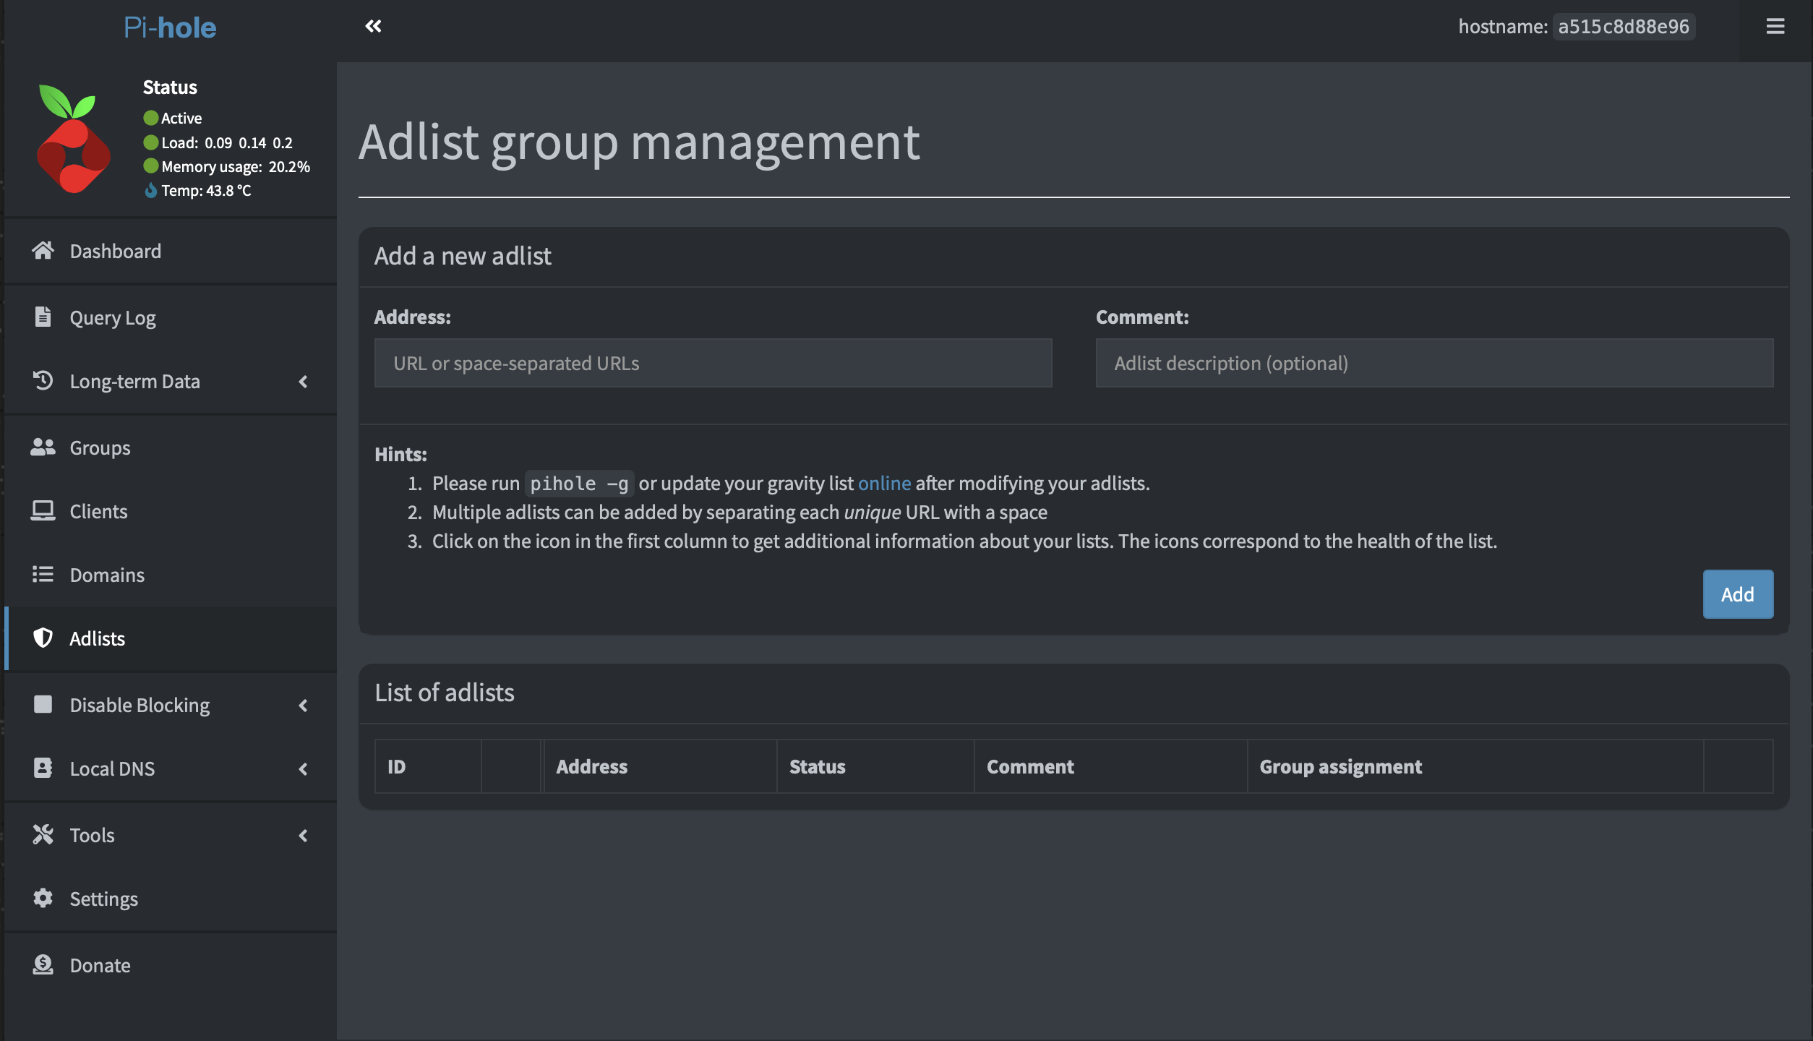Open the Local DNS menu
1813x1041 pixels.
coord(171,768)
